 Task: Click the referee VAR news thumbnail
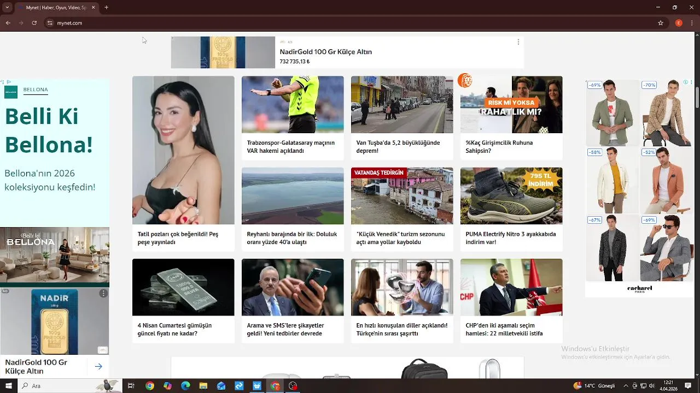pos(293,104)
